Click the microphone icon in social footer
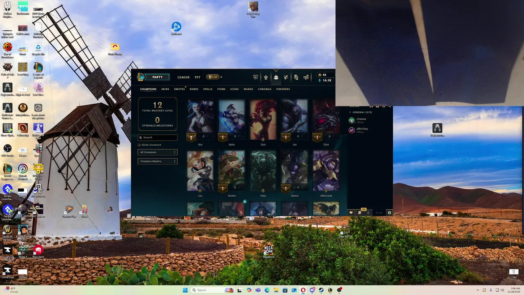This screenshot has width=524, height=295. tap(368, 213)
